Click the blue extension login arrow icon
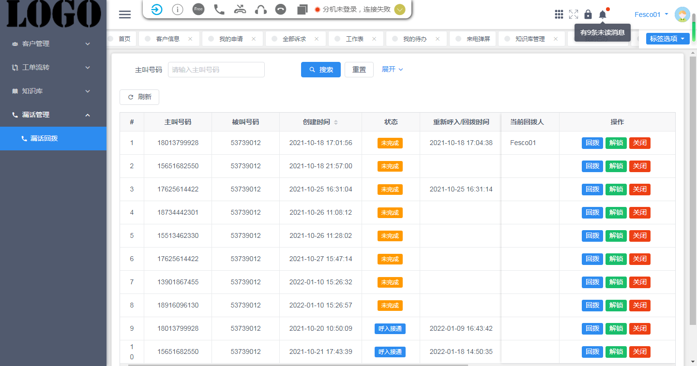Screen dimensions: 697x366 click(157, 10)
